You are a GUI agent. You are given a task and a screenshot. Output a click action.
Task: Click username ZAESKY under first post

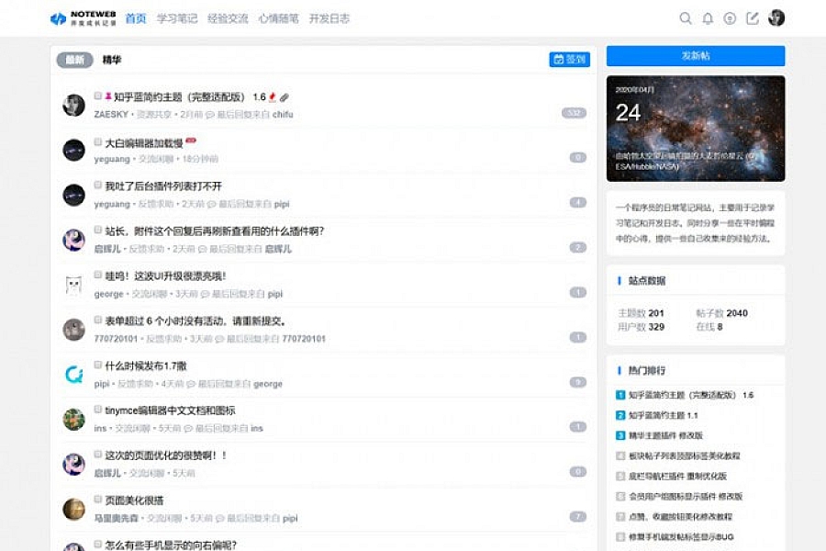111,115
